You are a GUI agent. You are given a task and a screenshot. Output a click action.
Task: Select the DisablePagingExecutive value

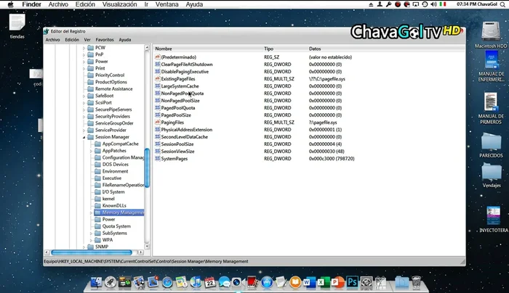(x=185, y=72)
